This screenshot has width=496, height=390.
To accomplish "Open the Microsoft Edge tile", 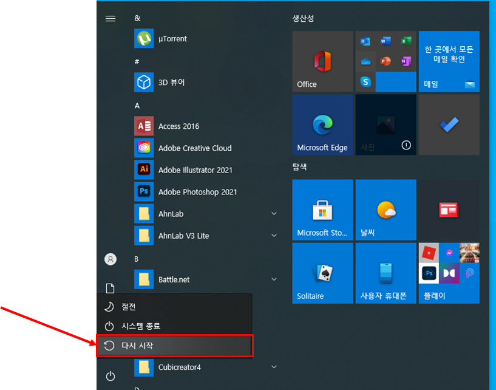I will point(322,125).
